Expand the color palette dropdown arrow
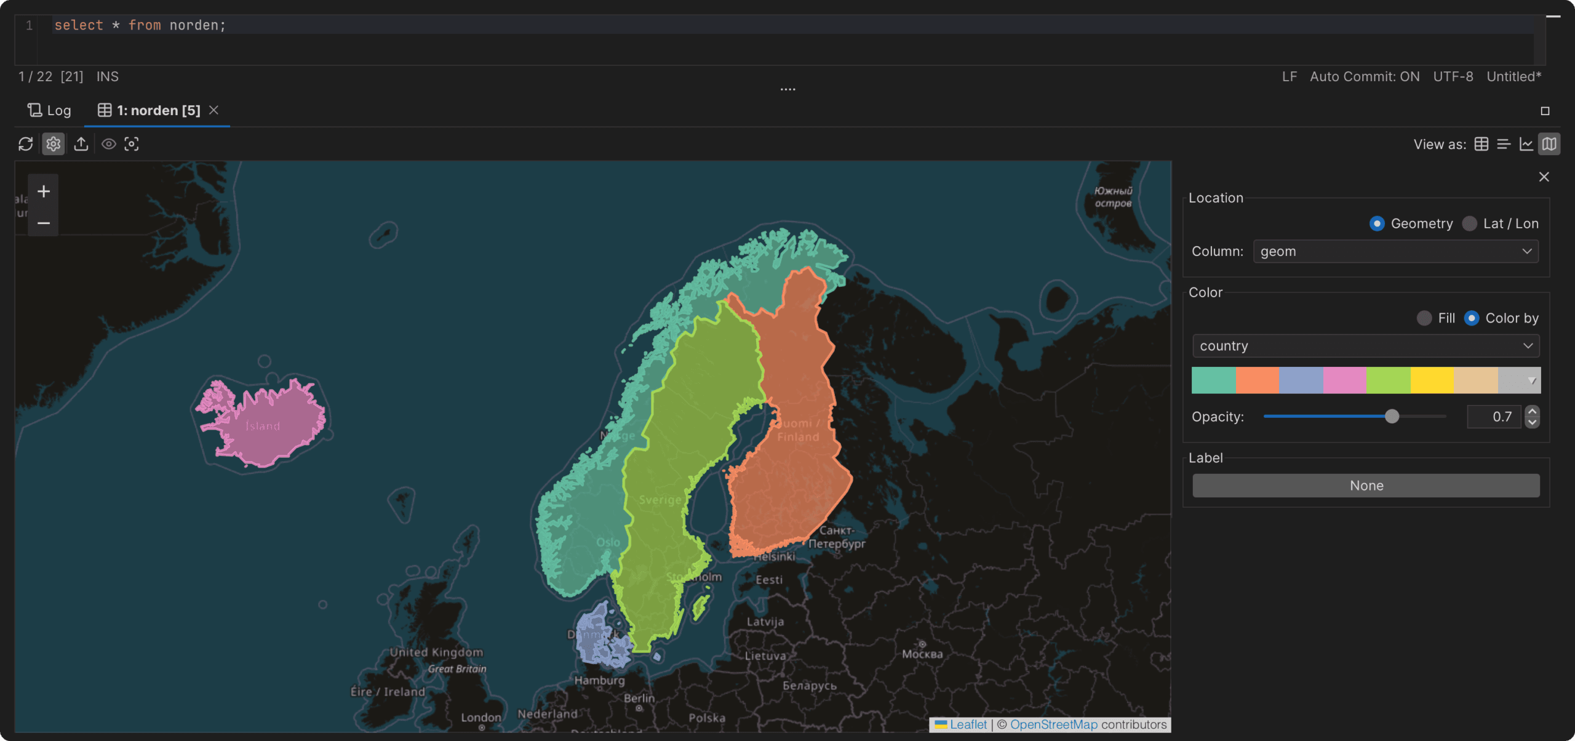This screenshot has width=1575, height=741. point(1532,381)
